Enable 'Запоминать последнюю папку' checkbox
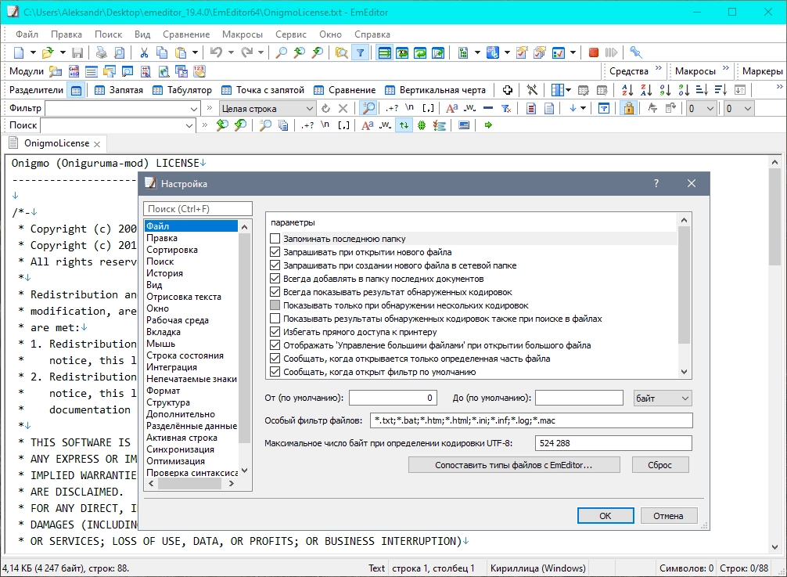The height and width of the screenshot is (577, 787). click(275, 239)
